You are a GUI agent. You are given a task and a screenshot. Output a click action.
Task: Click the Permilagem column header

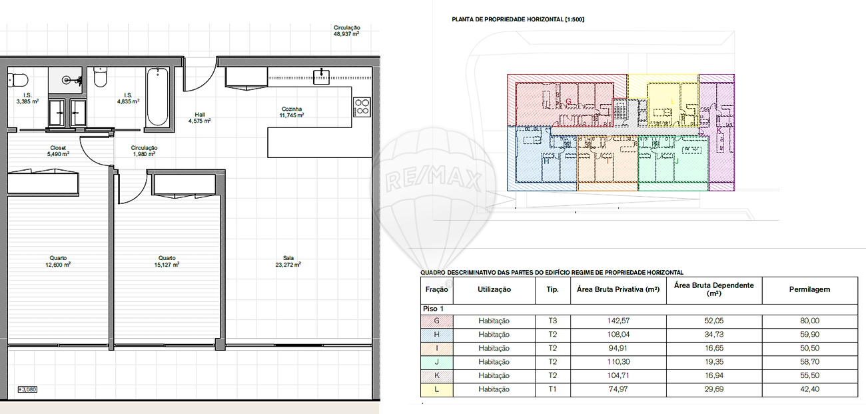809,289
